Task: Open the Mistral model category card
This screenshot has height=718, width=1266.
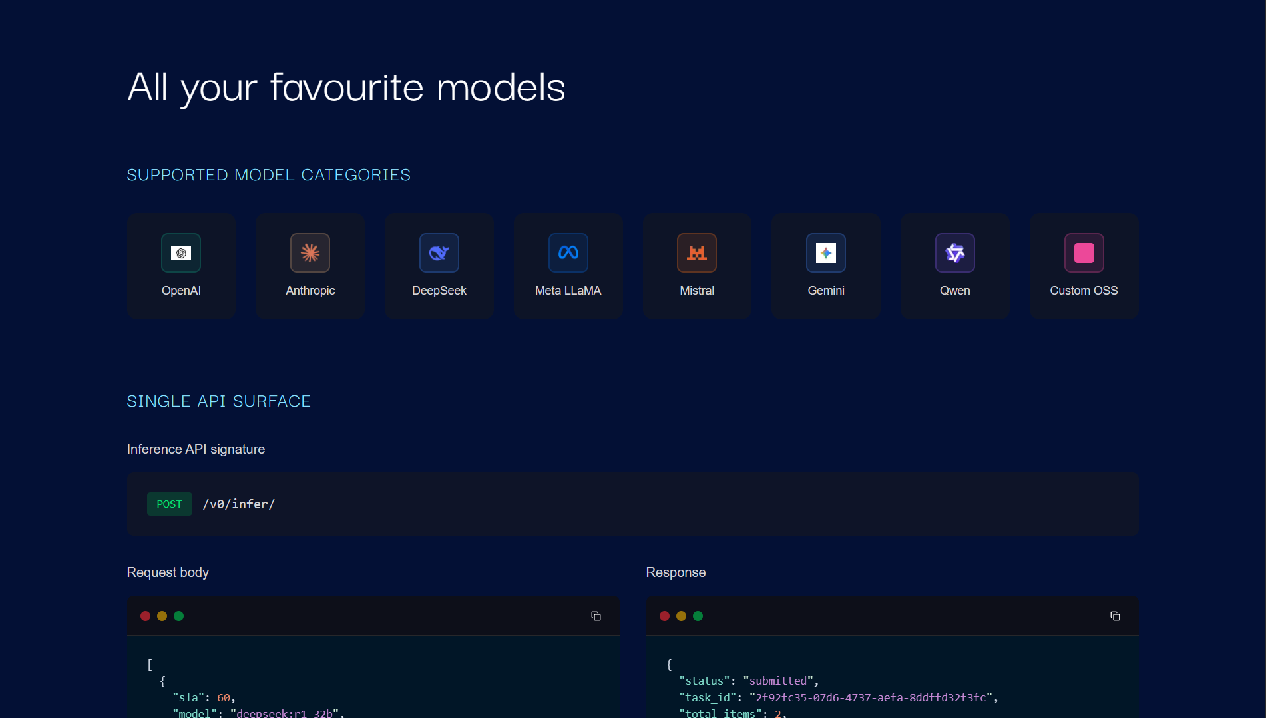Action: 696,266
